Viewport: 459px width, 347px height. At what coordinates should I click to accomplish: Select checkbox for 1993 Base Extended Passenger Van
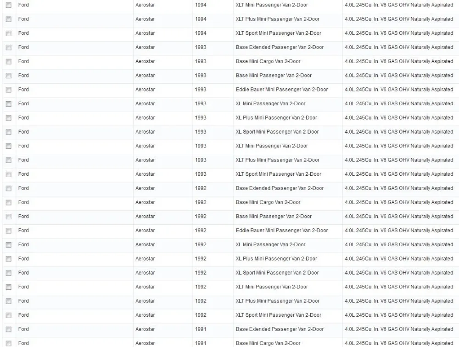point(8,47)
